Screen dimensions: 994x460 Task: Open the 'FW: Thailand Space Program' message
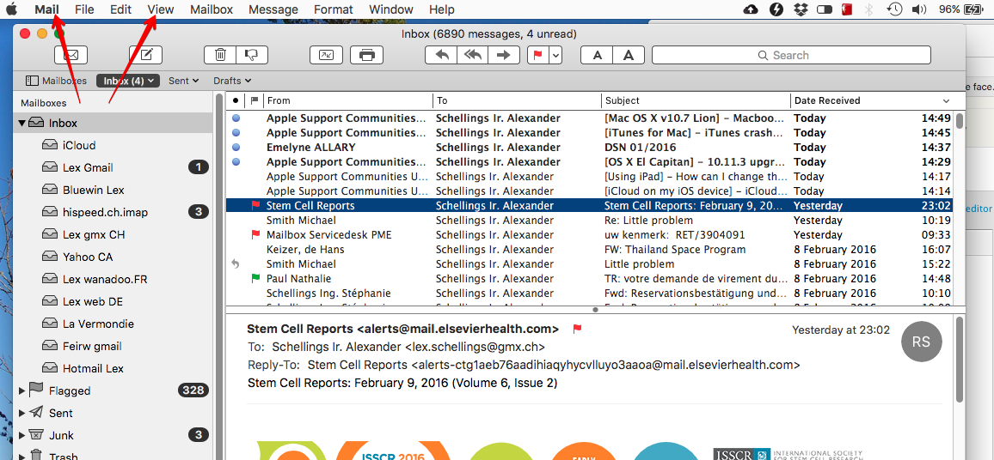click(591, 249)
